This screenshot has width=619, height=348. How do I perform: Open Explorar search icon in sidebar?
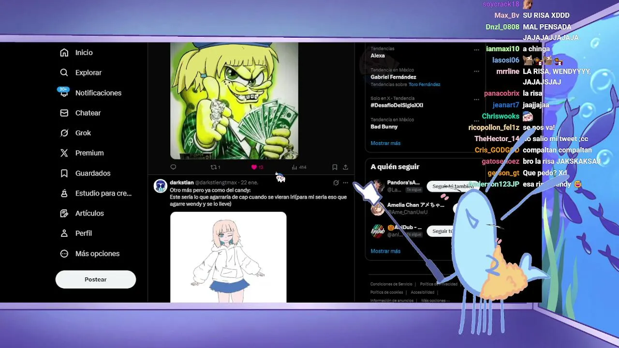(64, 72)
